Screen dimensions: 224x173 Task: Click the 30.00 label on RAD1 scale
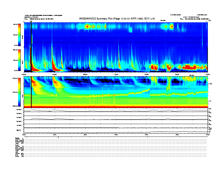pos(16,60)
